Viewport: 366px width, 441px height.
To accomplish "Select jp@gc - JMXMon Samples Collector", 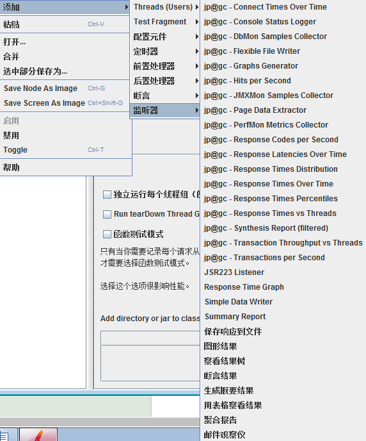I will tap(283, 96).
